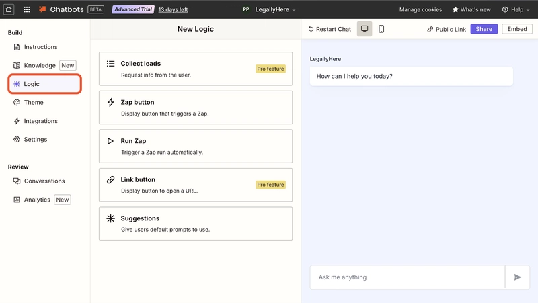Click the purple Share button
Image resolution: width=538 pixels, height=303 pixels.
click(x=484, y=29)
